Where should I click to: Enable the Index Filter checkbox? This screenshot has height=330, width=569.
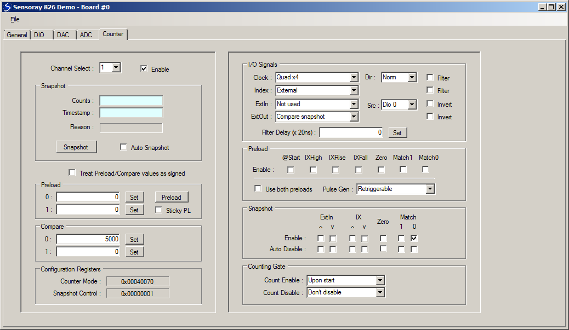click(430, 90)
